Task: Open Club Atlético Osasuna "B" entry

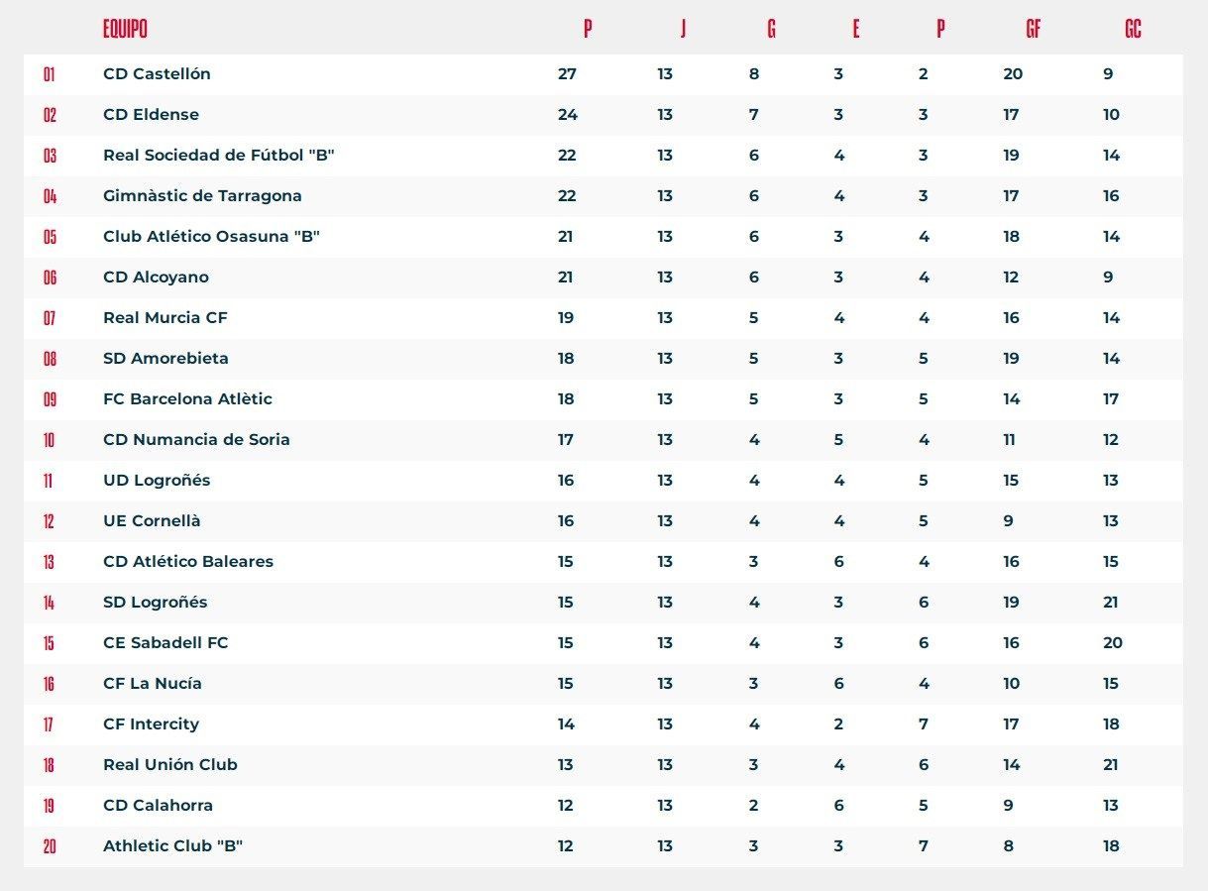Action: (x=211, y=237)
